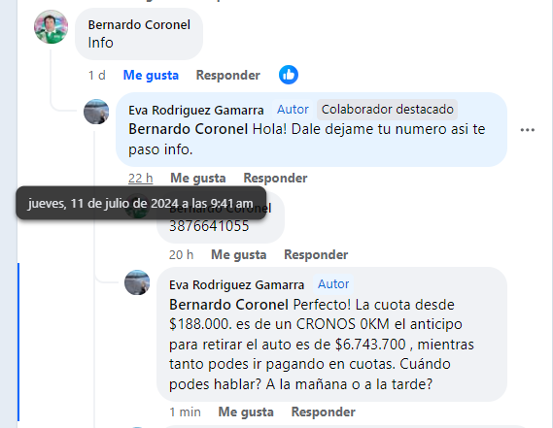
Task: Open Eva Rodriguez Gamarra's avatar on first reply
Action: (96, 112)
